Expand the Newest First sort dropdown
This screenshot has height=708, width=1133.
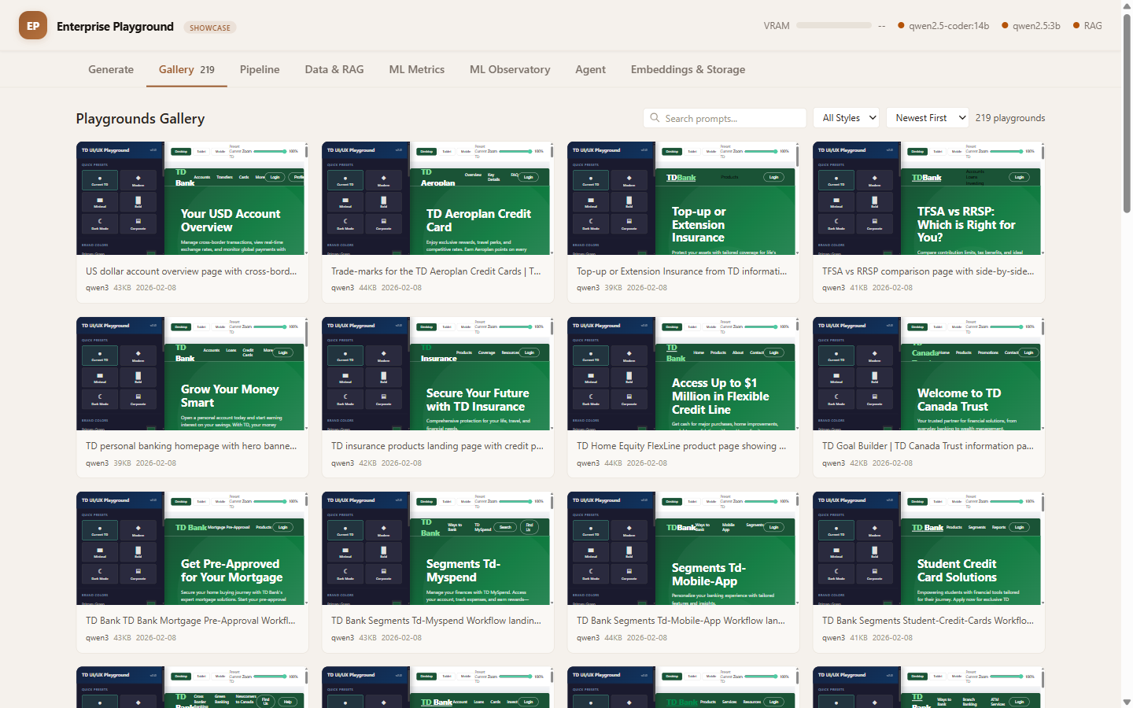coord(927,118)
